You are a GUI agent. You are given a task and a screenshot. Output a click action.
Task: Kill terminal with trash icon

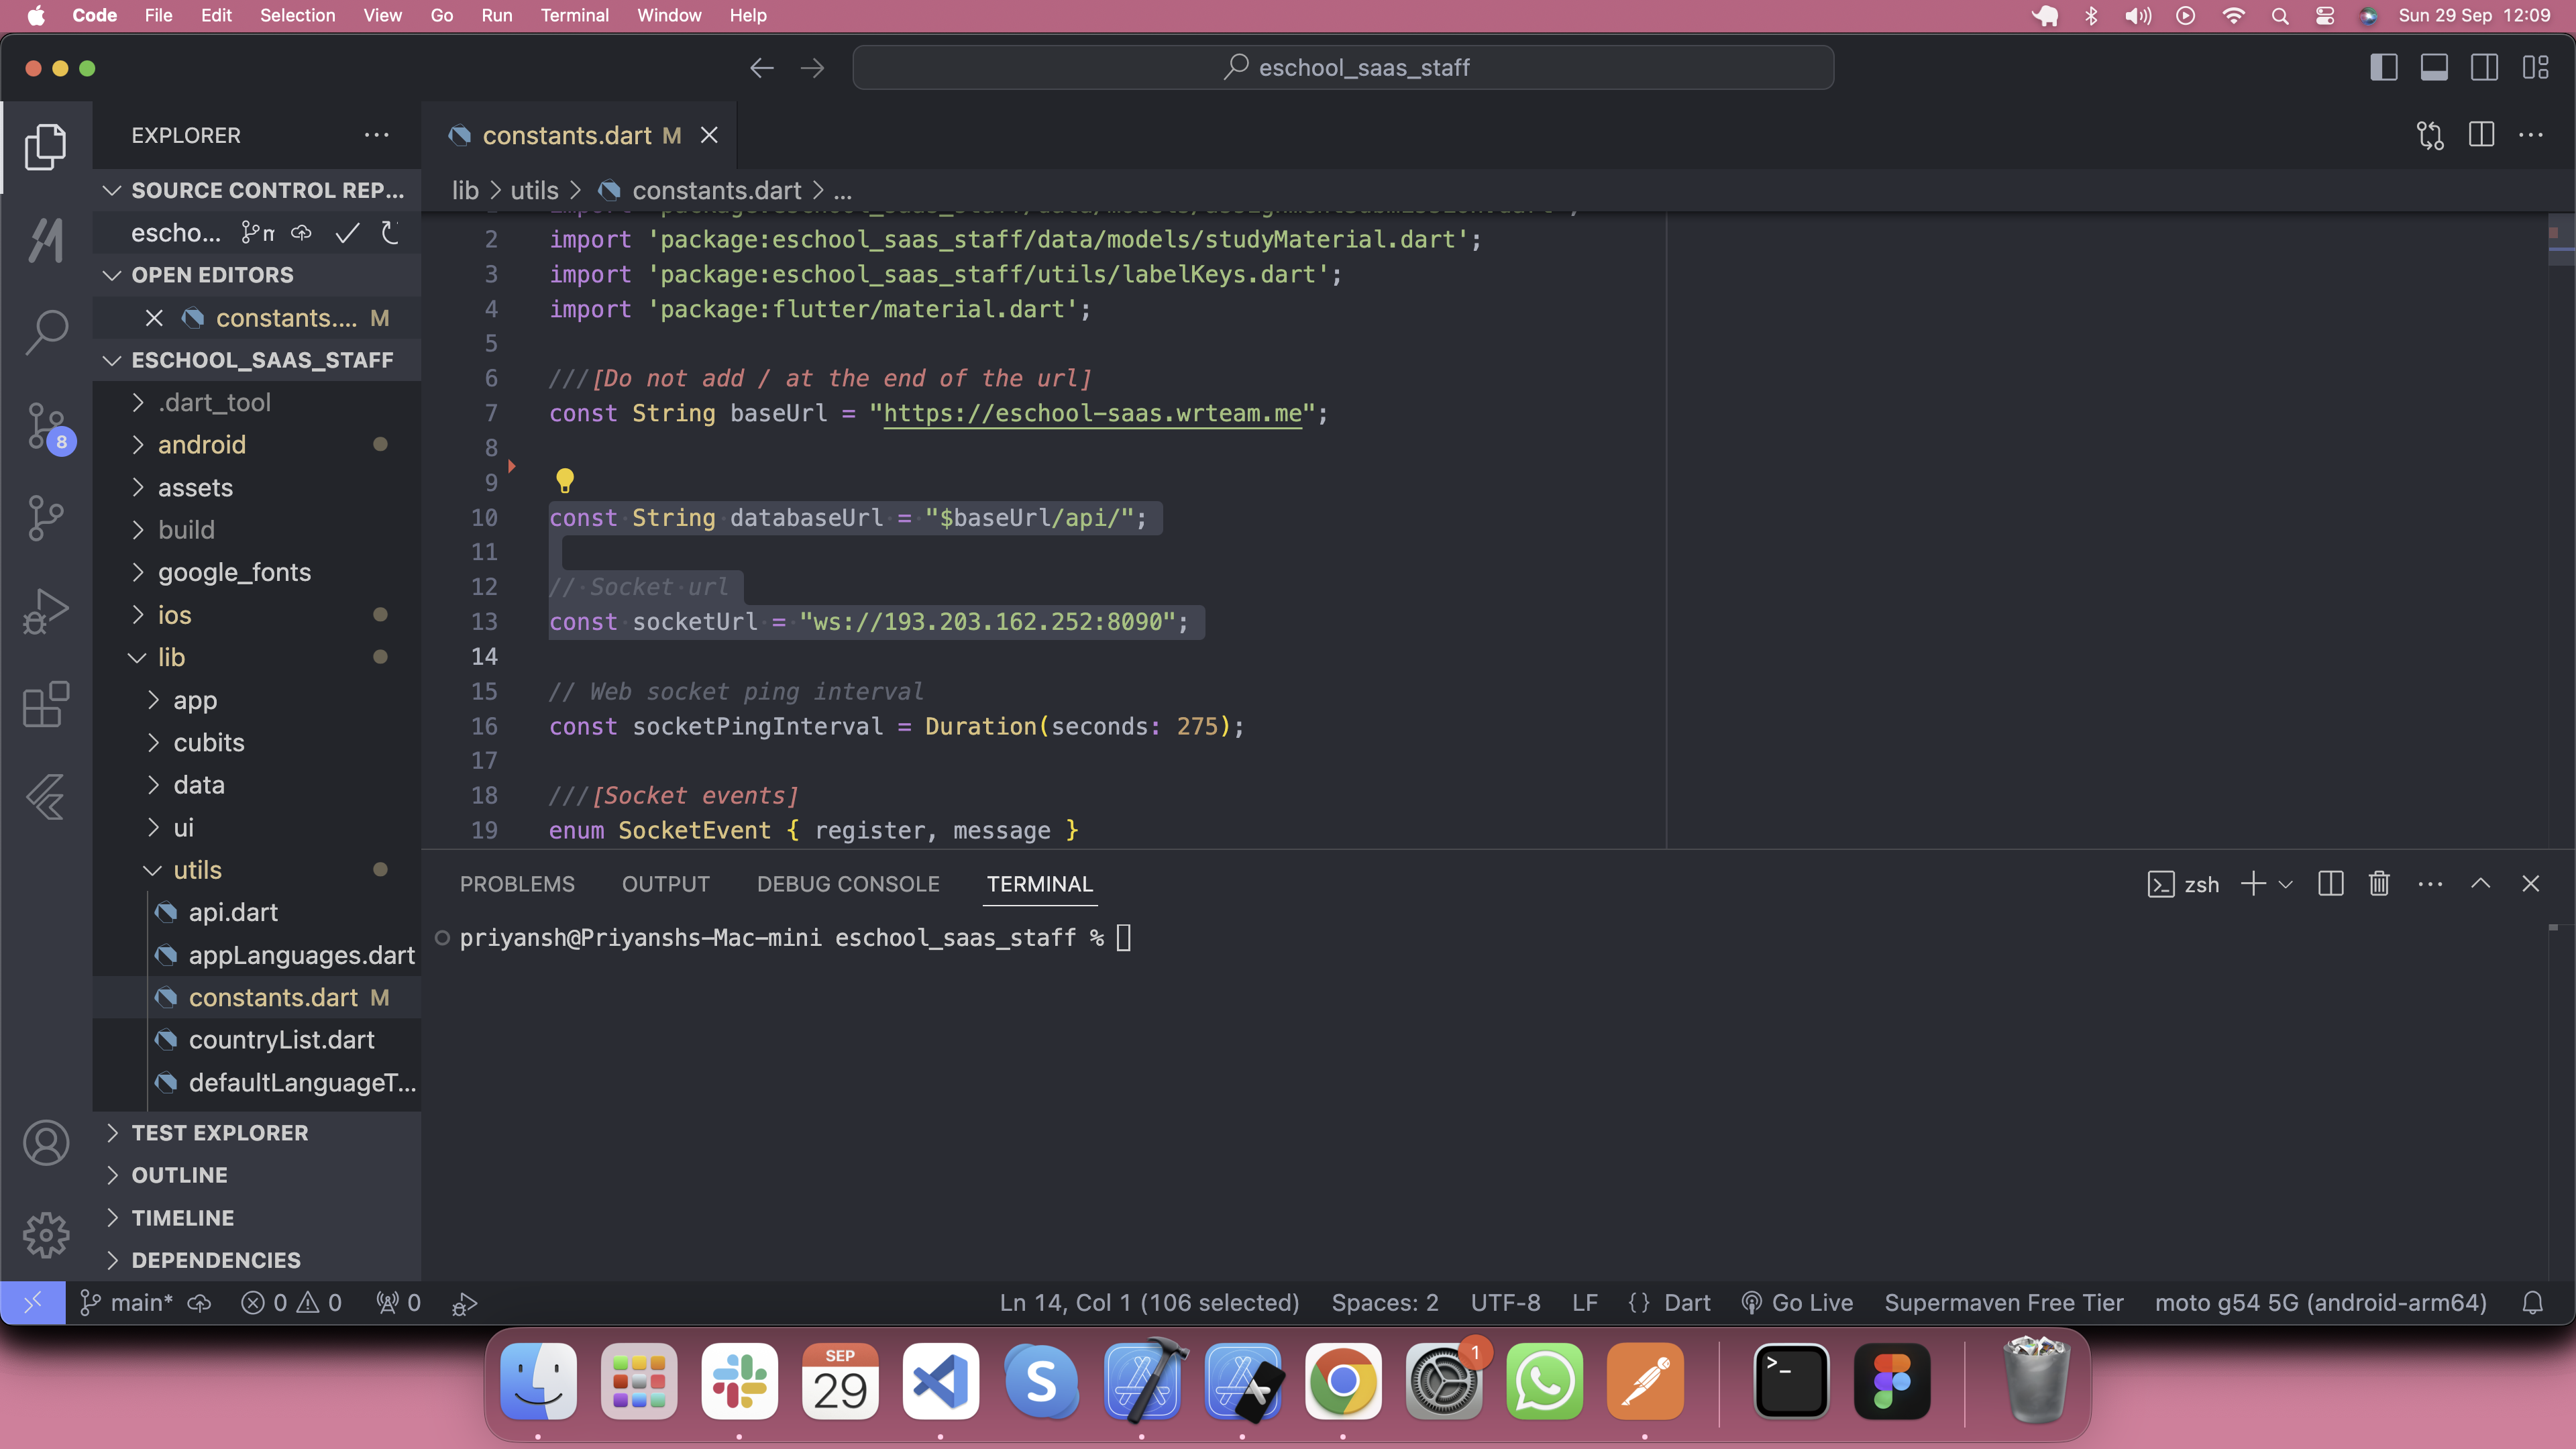[x=2379, y=884]
